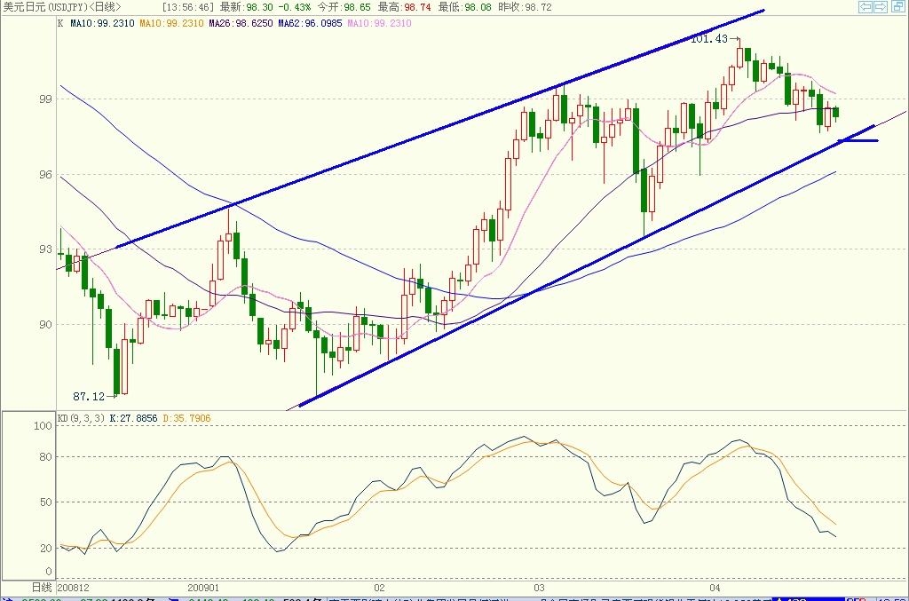The image size is (909, 601).
Task: Select the short horizontal blue marker line
Action: [x=858, y=141]
